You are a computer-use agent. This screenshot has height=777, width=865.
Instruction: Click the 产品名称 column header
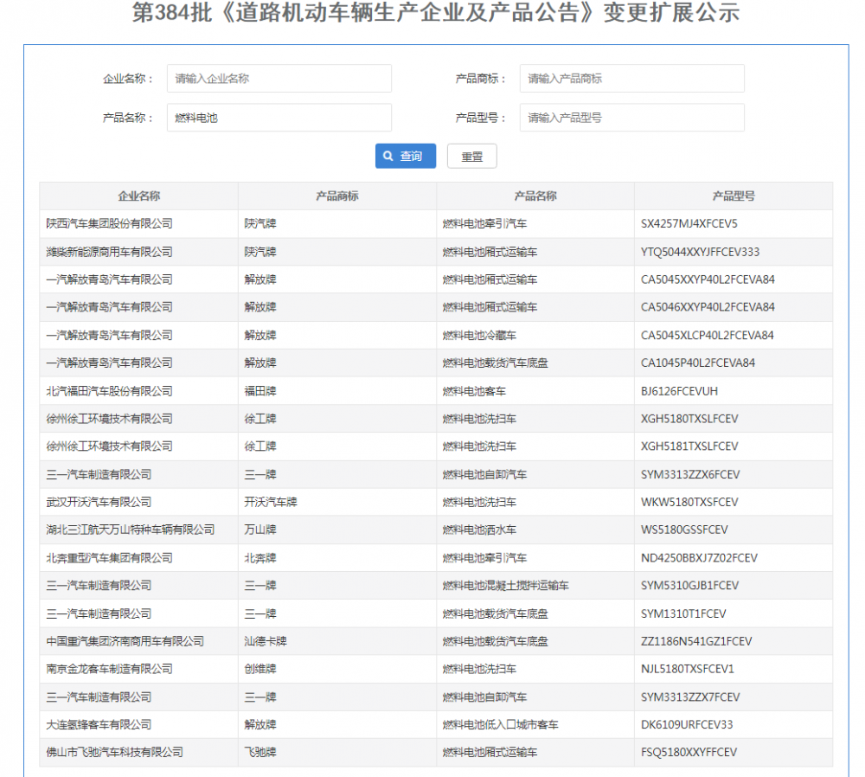(535, 196)
